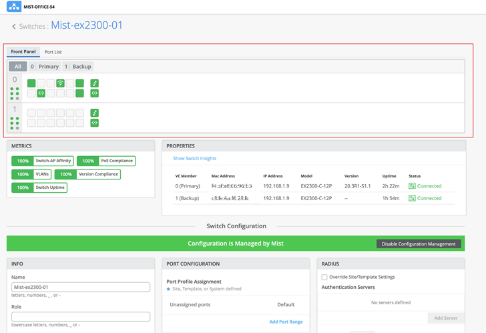
Task: Switch to the Port List tab
Action: 53,52
